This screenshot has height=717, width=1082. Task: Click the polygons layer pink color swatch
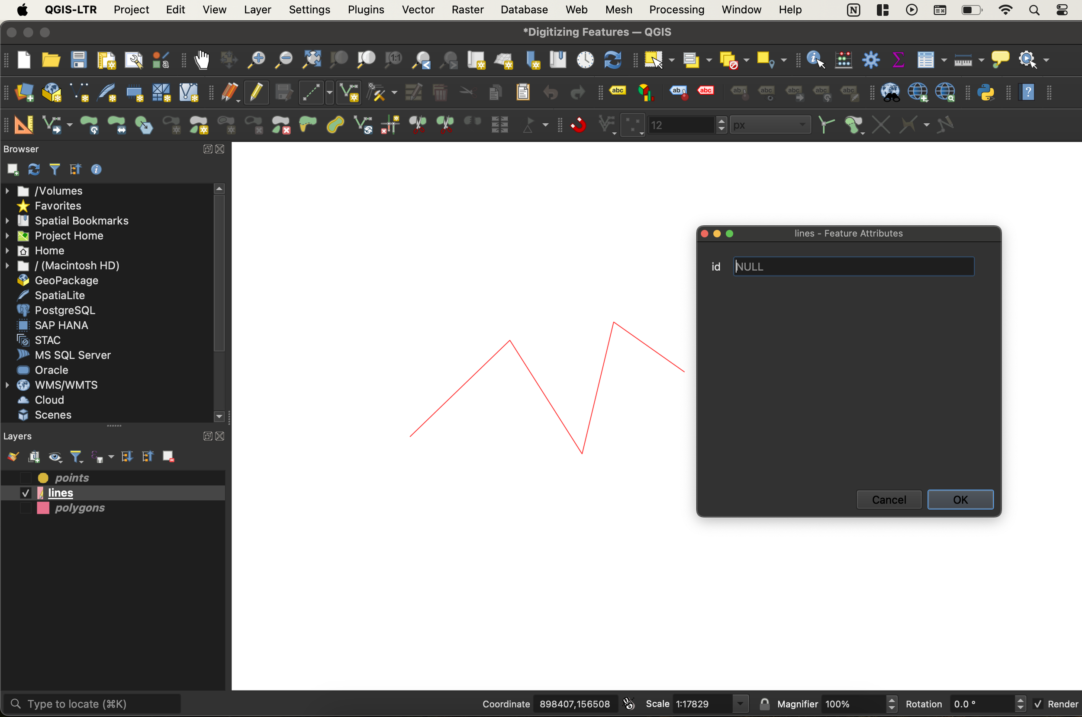coord(43,508)
